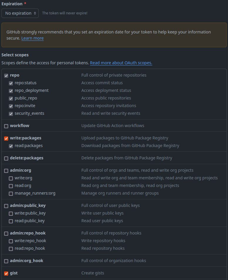Image resolution: width=228 pixels, height=280 pixels.
Task: Toggle the read:packages checkbox
Action: (x=11, y=146)
